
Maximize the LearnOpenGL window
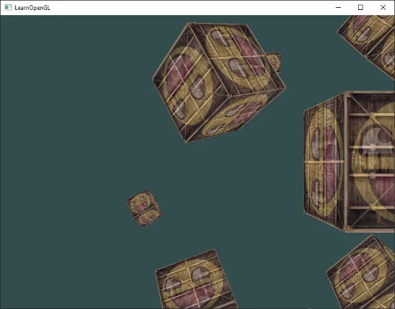point(360,7)
